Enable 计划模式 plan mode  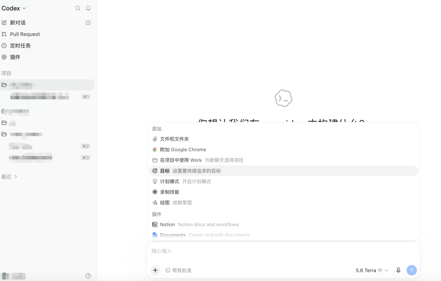[283, 181]
